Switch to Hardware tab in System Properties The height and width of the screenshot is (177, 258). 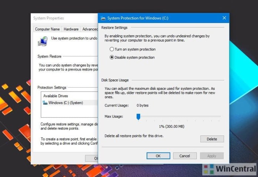tap(71, 29)
